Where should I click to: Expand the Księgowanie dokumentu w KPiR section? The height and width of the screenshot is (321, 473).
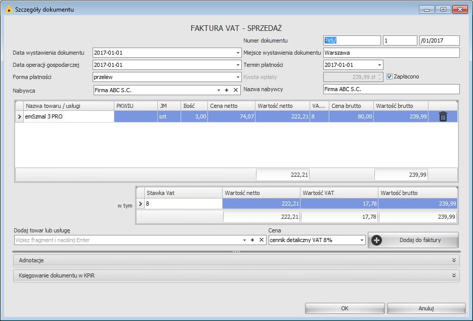click(x=237, y=275)
